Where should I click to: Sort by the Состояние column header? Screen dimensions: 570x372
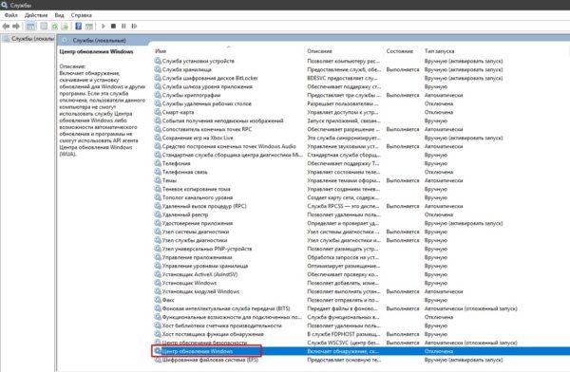pyautogui.click(x=400, y=51)
